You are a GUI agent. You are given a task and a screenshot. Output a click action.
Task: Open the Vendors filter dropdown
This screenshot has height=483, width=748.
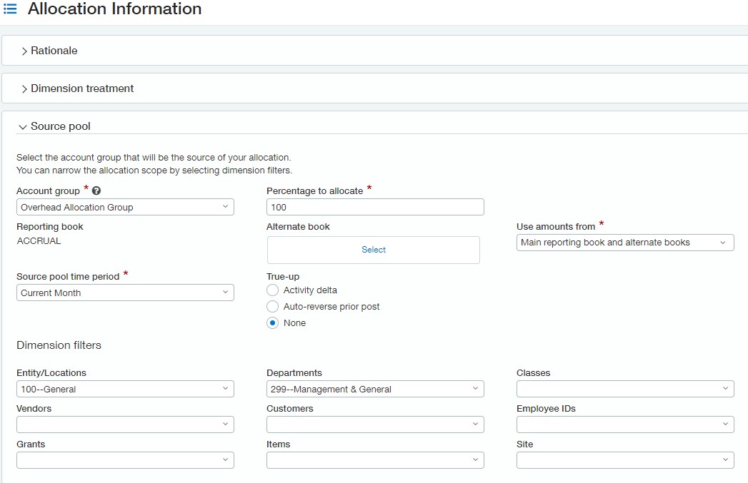125,424
